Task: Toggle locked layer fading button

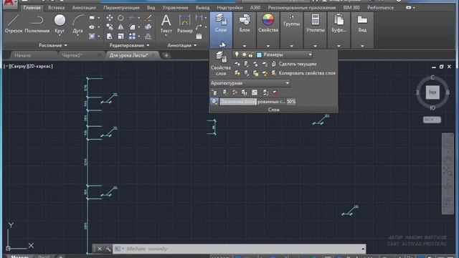Action: 214,102
